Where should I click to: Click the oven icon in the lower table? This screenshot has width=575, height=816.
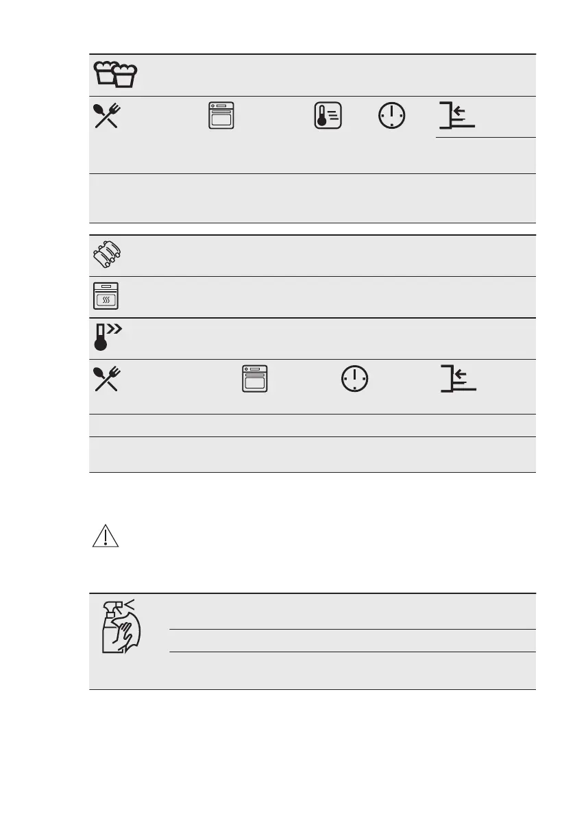pyautogui.click(x=254, y=378)
